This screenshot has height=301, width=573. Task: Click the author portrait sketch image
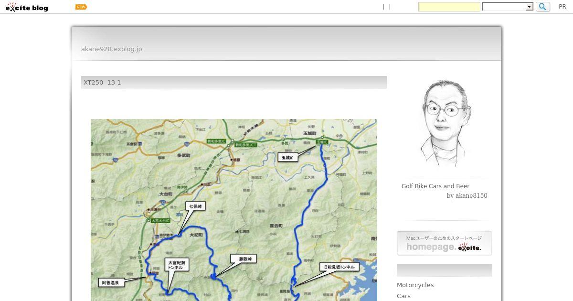(444, 124)
